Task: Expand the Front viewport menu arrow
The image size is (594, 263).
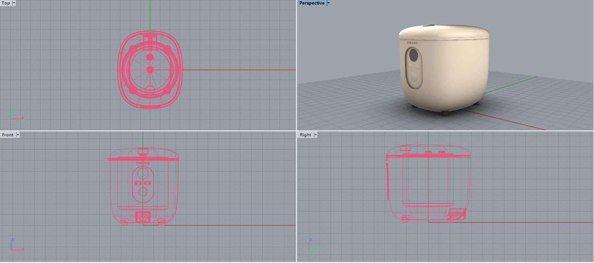Action: [18, 135]
